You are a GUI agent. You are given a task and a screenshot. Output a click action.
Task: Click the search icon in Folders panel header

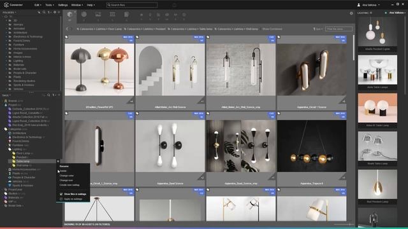click(x=44, y=12)
